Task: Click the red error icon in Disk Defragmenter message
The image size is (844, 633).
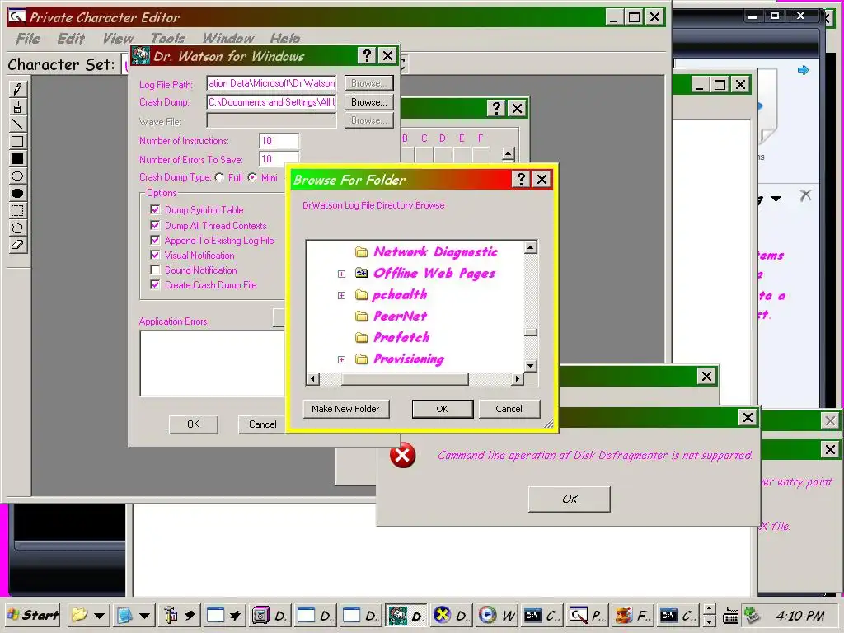Action: 402,455
